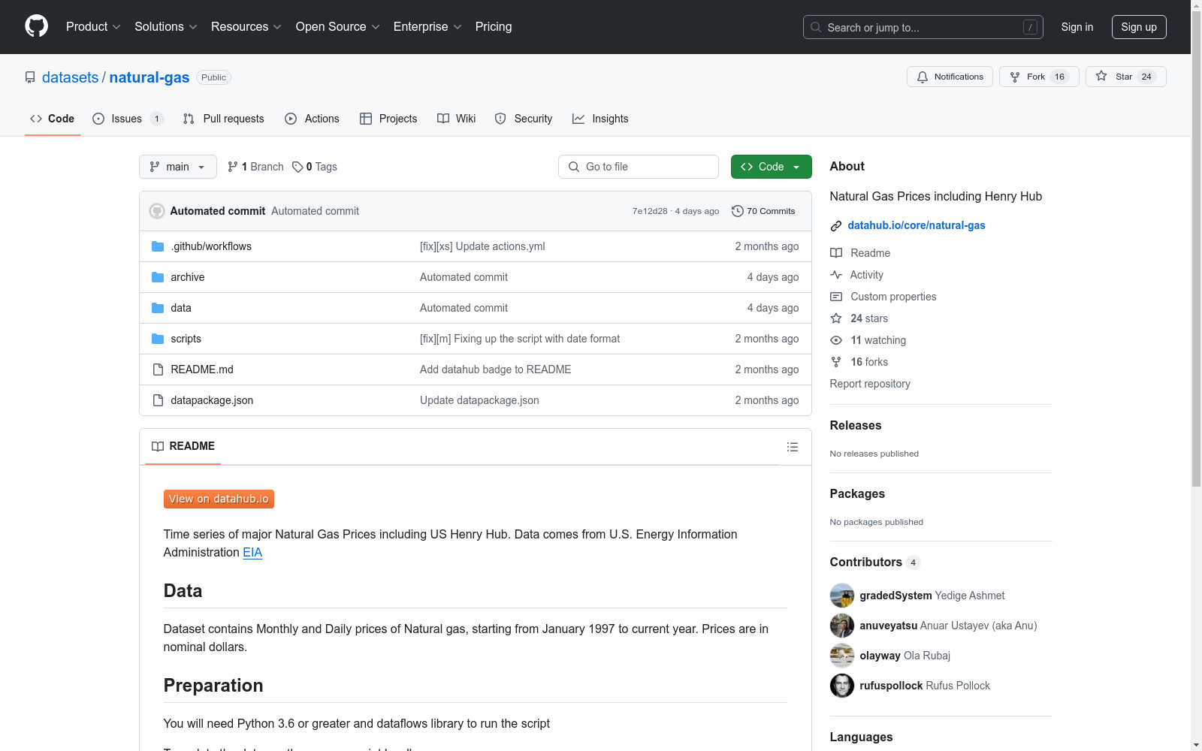The image size is (1202, 751).
Task: Fork the natural-gas repository
Action: [1039, 77]
